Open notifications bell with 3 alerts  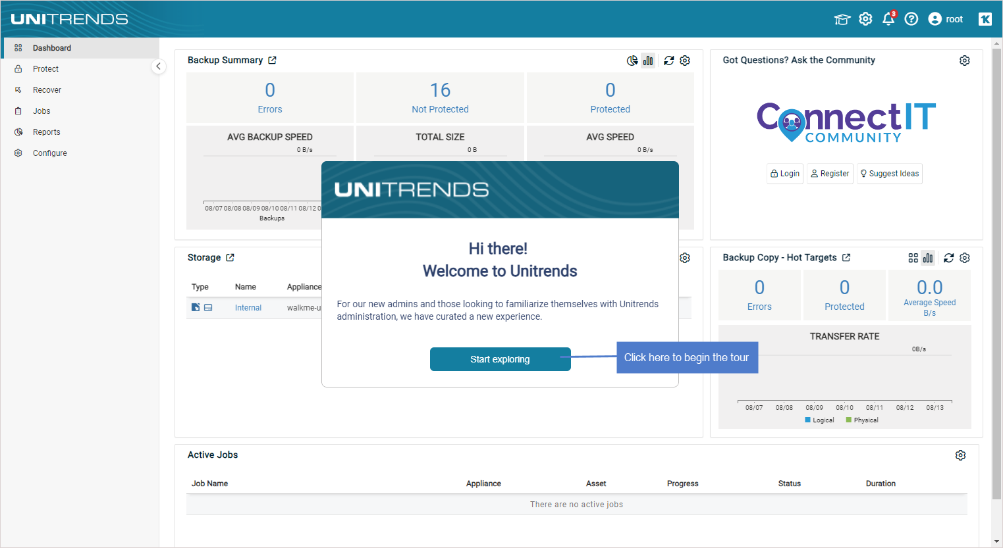[x=889, y=18]
